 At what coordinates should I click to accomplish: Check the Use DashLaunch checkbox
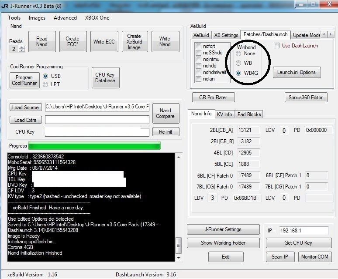pos(277,46)
